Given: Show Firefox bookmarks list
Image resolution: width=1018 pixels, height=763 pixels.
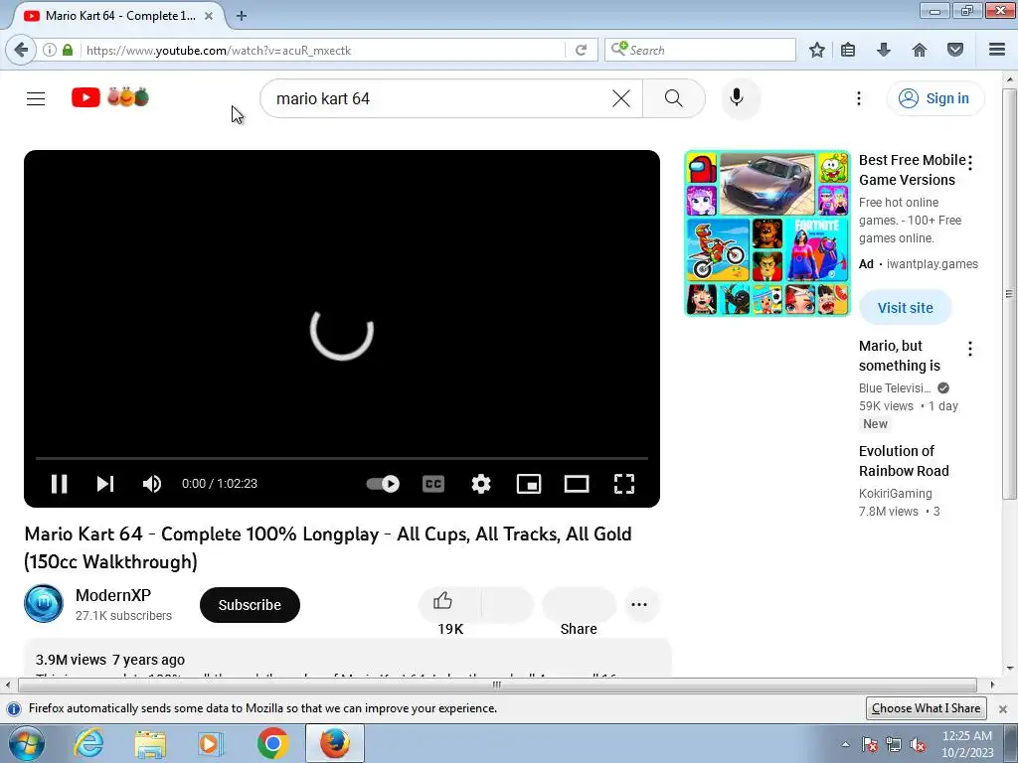Looking at the screenshot, I should click(x=848, y=50).
